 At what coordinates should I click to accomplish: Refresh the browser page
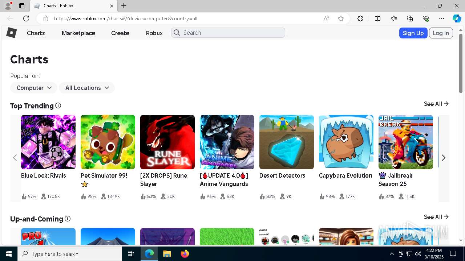point(26,18)
